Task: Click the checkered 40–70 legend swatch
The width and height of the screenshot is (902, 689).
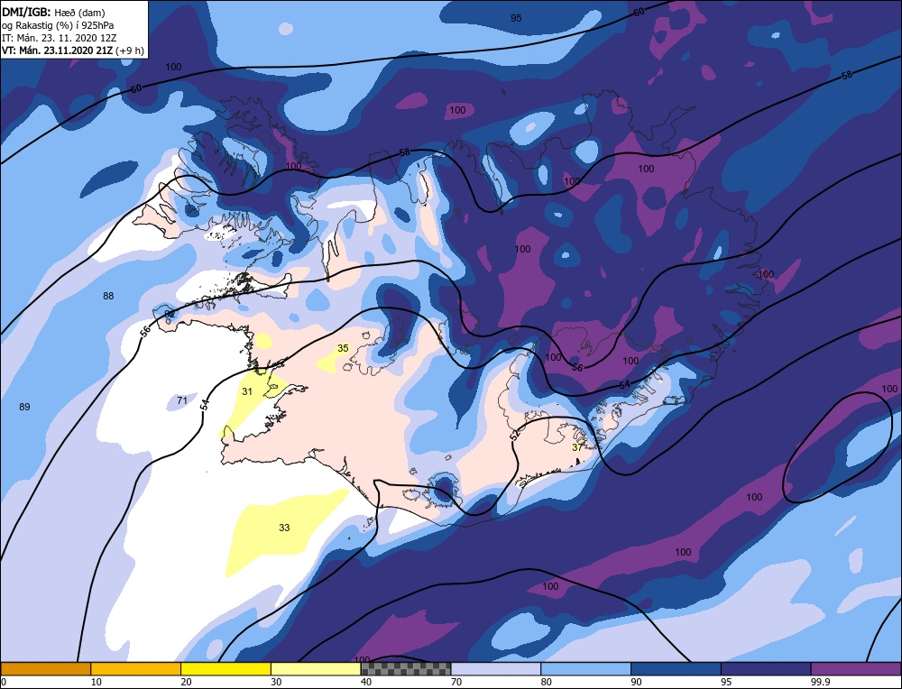Action: (406, 668)
